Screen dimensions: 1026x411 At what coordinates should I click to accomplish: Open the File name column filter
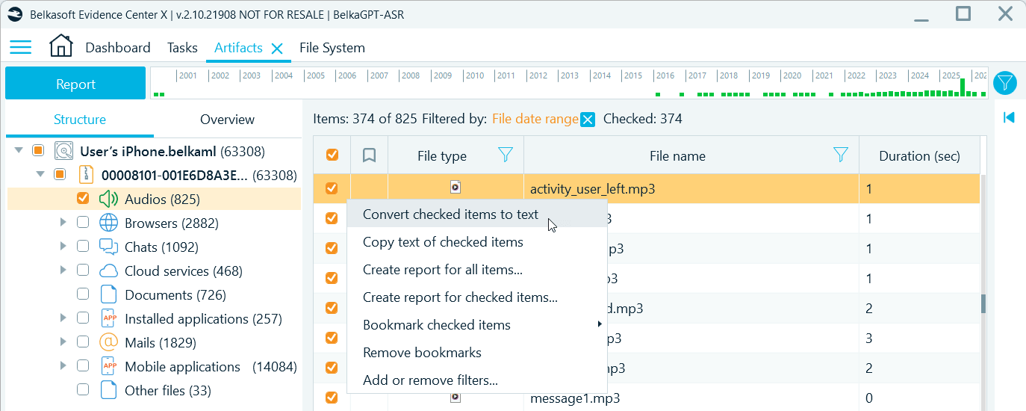[x=841, y=155]
